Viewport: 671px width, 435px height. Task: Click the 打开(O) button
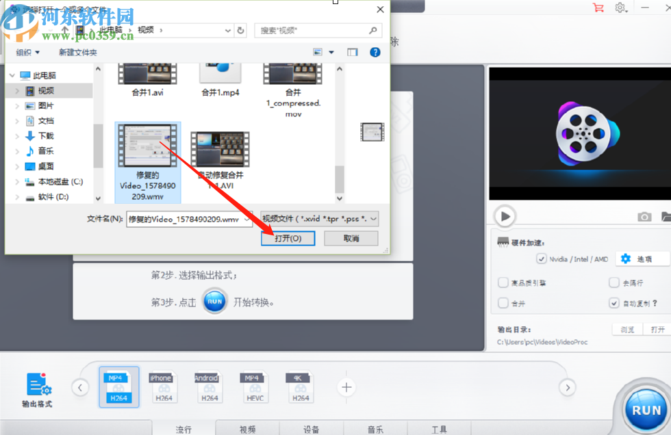(x=288, y=239)
